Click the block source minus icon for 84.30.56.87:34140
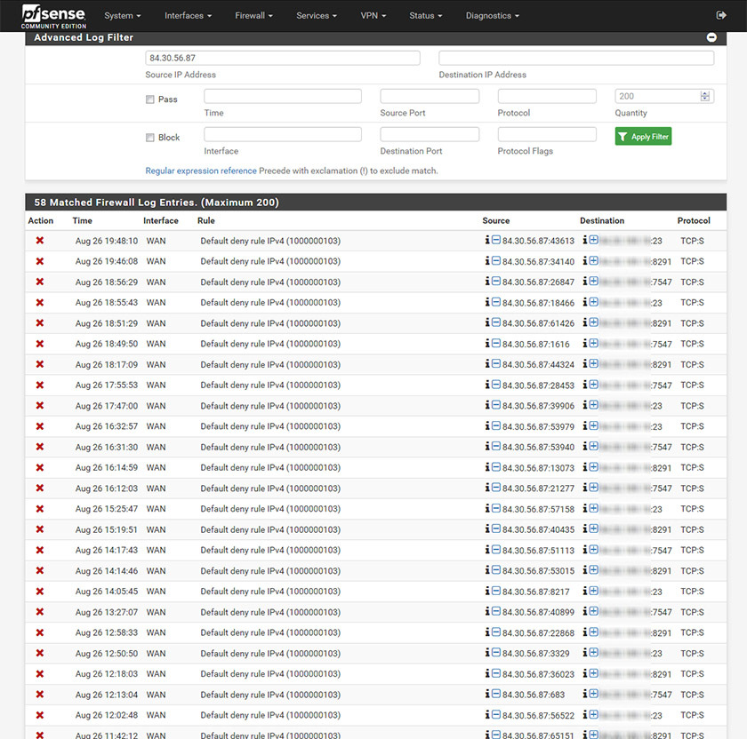This screenshot has width=747, height=739. point(496,260)
